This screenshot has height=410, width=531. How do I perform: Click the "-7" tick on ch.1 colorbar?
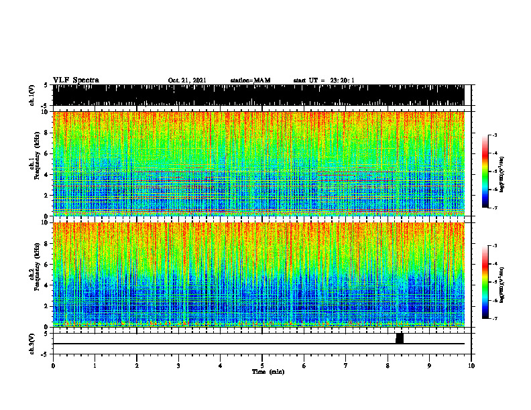click(495, 208)
